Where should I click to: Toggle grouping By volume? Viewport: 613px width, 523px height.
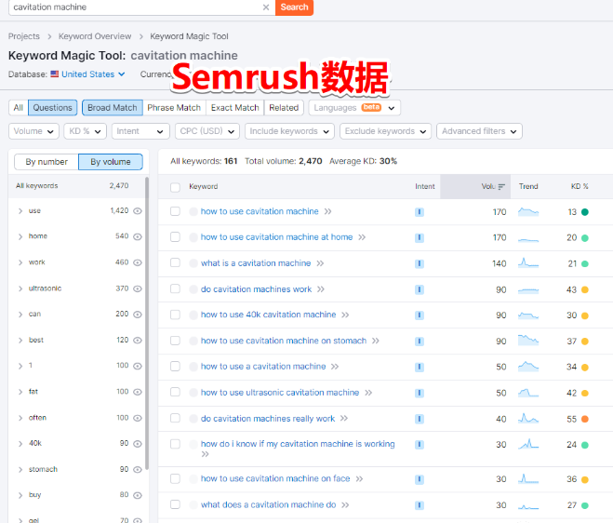coord(111,162)
